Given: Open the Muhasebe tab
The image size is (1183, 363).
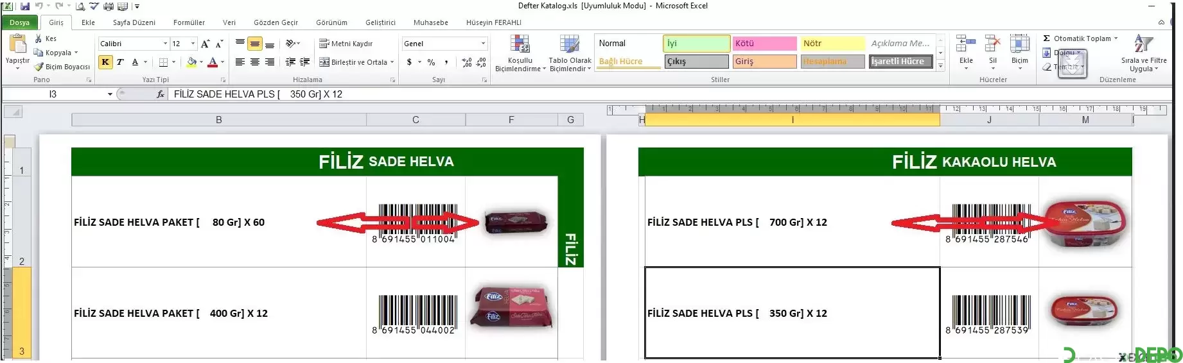Looking at the screenshot, I should 431,22.
